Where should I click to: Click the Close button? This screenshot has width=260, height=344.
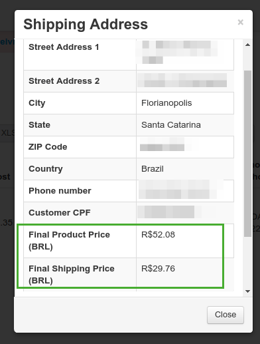(226, 315)
